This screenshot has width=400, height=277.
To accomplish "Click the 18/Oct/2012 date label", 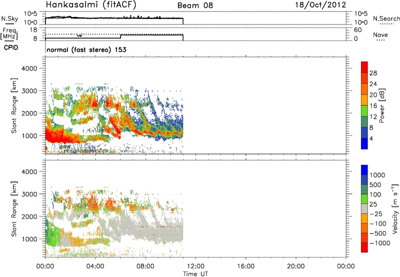I will (x=320, y=5).
